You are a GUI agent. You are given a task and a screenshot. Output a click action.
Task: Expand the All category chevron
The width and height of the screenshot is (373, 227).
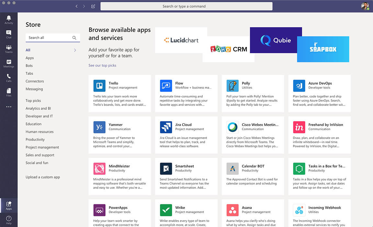coord(75,50)
